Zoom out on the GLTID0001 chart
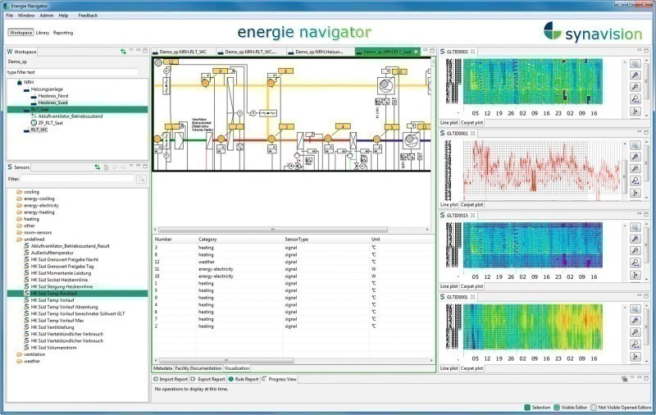 click(635, 332)
